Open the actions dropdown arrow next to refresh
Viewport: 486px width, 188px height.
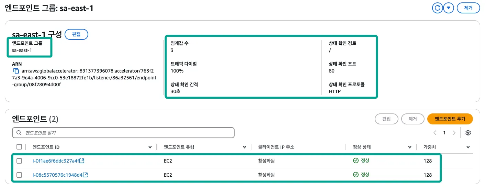[x=449, y=8]
